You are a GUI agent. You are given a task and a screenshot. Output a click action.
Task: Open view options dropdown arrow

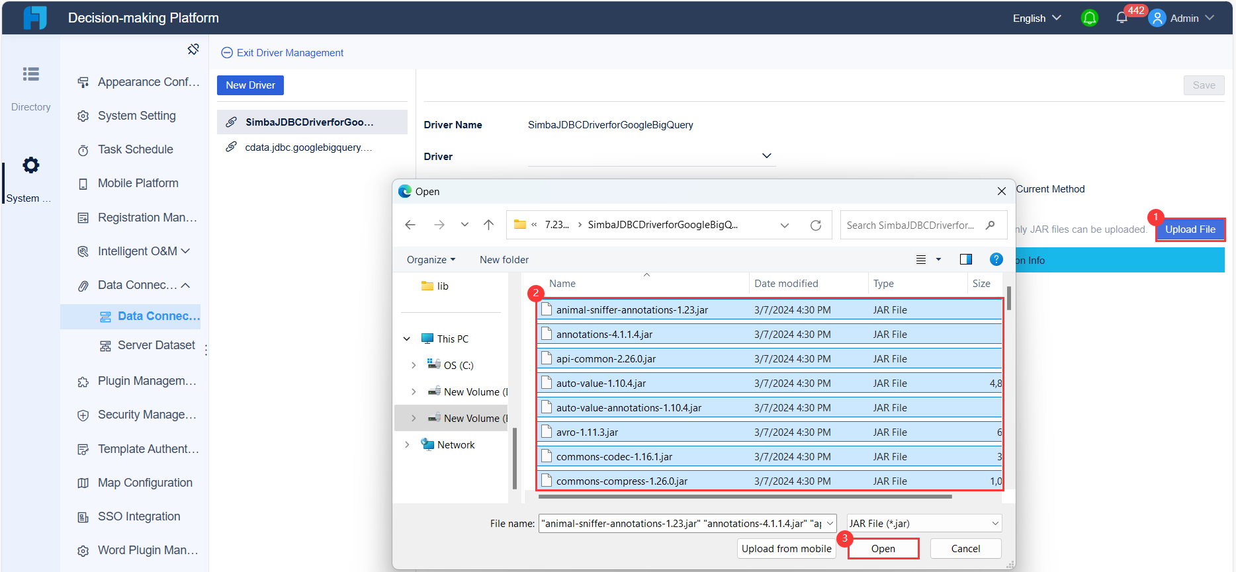(938, 259)
